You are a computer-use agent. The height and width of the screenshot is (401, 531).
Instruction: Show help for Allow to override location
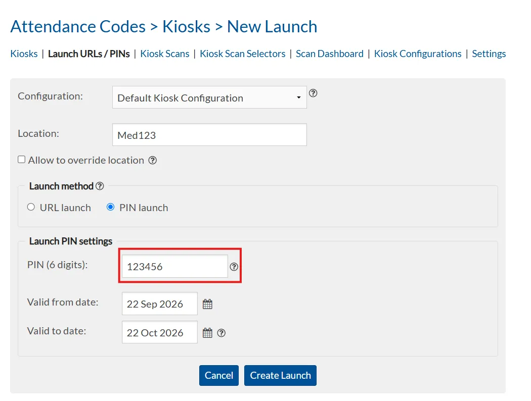click(x=153, y=160)
